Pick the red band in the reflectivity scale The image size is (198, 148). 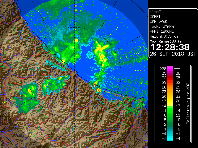tap(170, 78)
